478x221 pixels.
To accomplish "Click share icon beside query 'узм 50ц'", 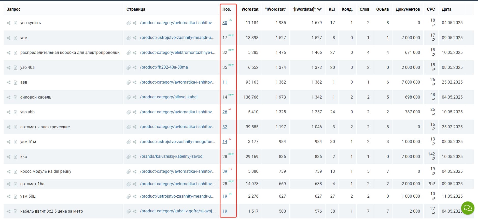I will coord(8,196).
